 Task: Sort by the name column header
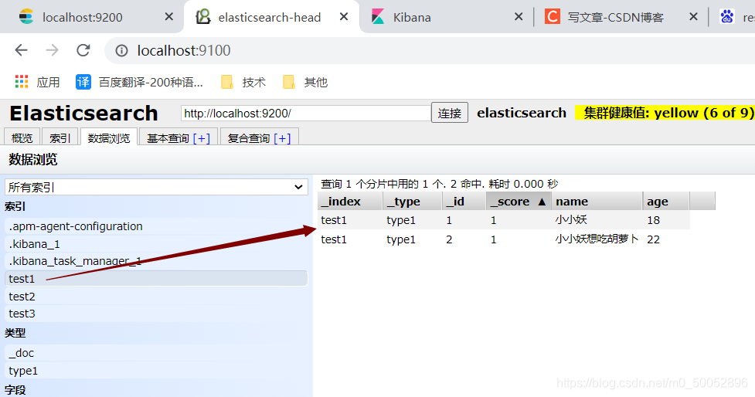(x=597, y=201)
